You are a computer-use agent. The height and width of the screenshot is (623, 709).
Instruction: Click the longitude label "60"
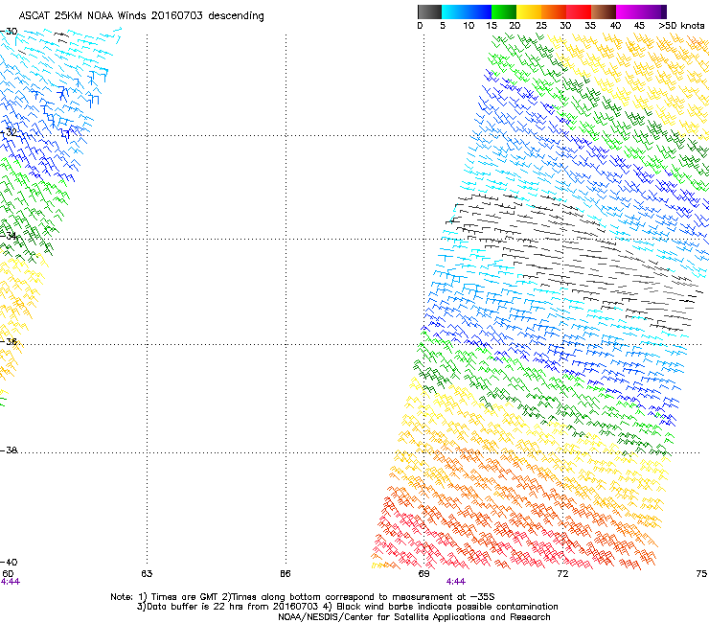[8, 574]
